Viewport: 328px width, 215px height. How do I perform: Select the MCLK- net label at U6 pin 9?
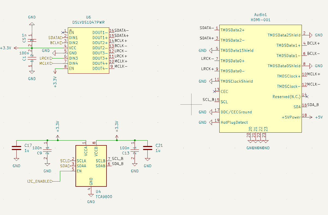(x=121, y=67)
